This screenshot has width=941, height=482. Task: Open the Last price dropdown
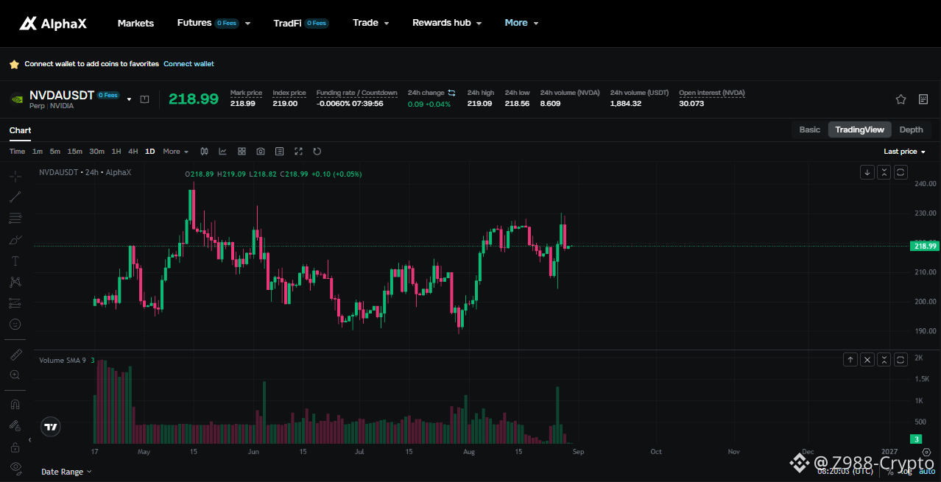pyautogui.click(x=904, y=152)
